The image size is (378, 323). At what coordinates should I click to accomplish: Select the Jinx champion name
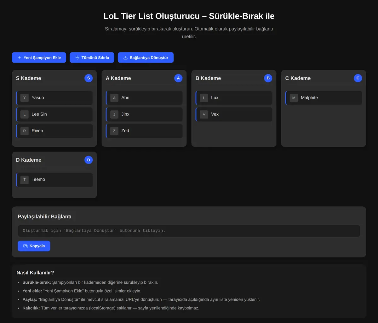coord(125,114)
